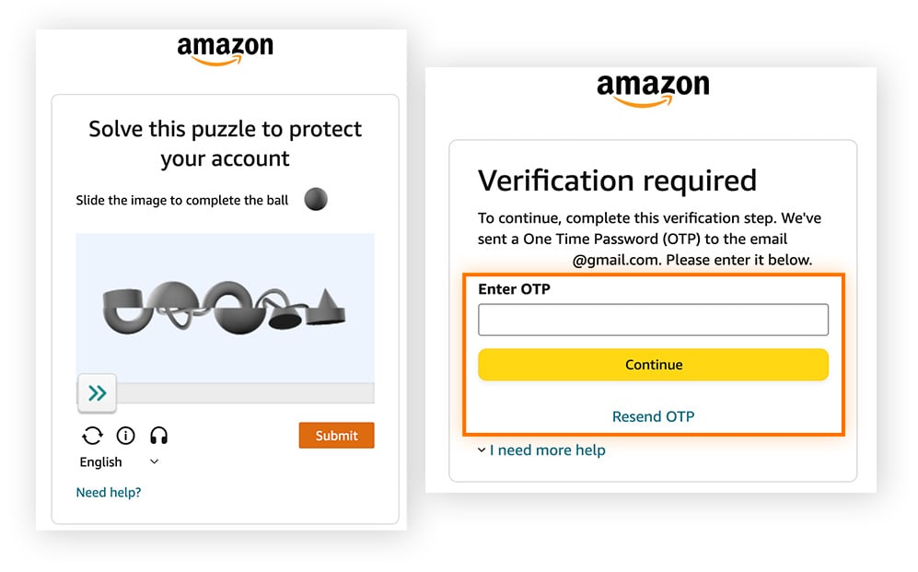Click inside the Enter OTP field
Screen dimensions: 918x572
(654, 319)
